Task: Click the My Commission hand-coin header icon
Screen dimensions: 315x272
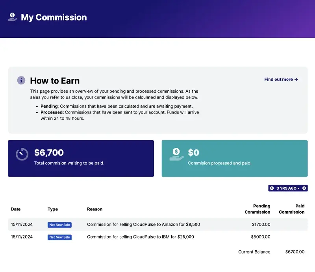Action: (13, 17)
